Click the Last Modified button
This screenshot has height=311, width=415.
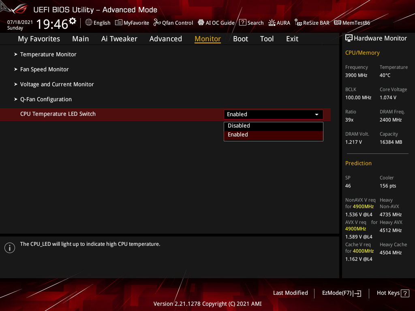pos(290,293)
